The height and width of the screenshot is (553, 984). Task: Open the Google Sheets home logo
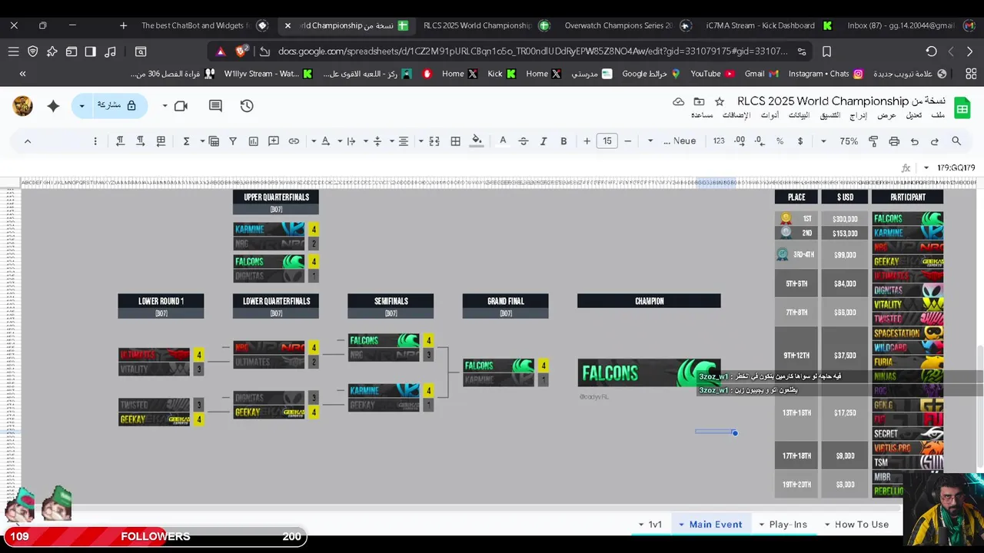[x=962, y=108]
